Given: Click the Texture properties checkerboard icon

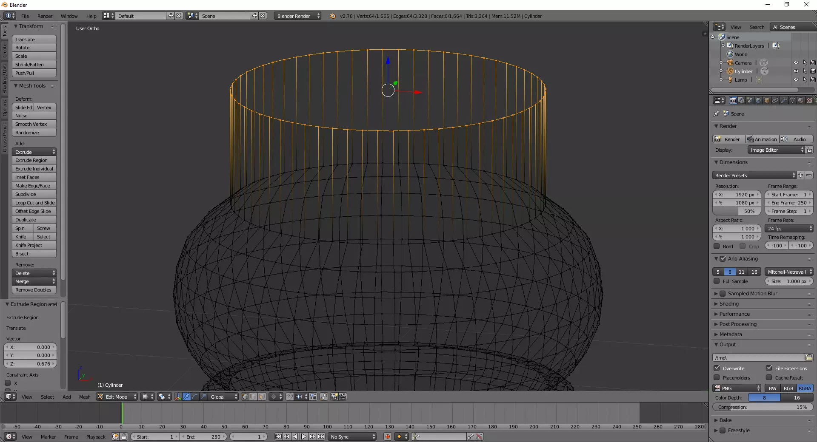Looking at the screenshot, I should pos(809,101).
